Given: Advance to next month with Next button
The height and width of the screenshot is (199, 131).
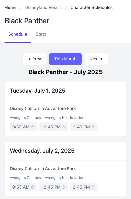Looking at the screenshot, I should coord(96,59).
